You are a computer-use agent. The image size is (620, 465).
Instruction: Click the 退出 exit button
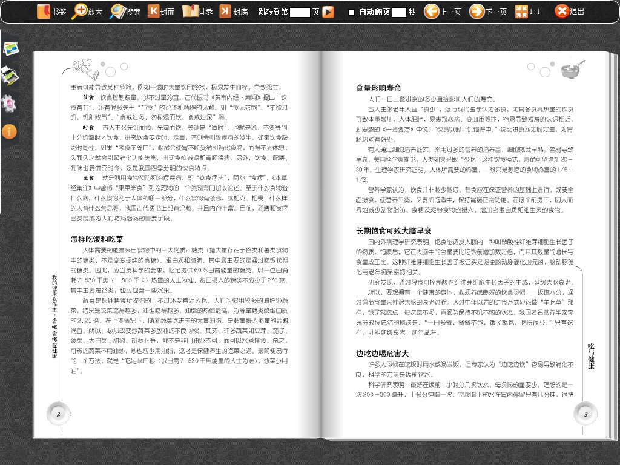[x=569, y=12]
